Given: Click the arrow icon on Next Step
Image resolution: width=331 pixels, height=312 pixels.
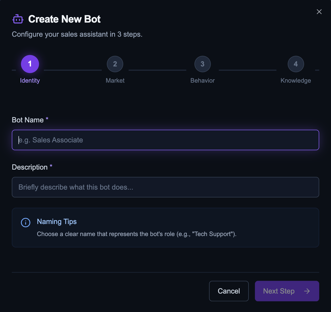Looking at the screenshot, I should 307,291.
